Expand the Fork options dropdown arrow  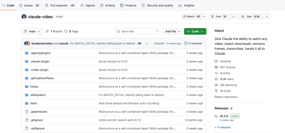pos(233,17)
